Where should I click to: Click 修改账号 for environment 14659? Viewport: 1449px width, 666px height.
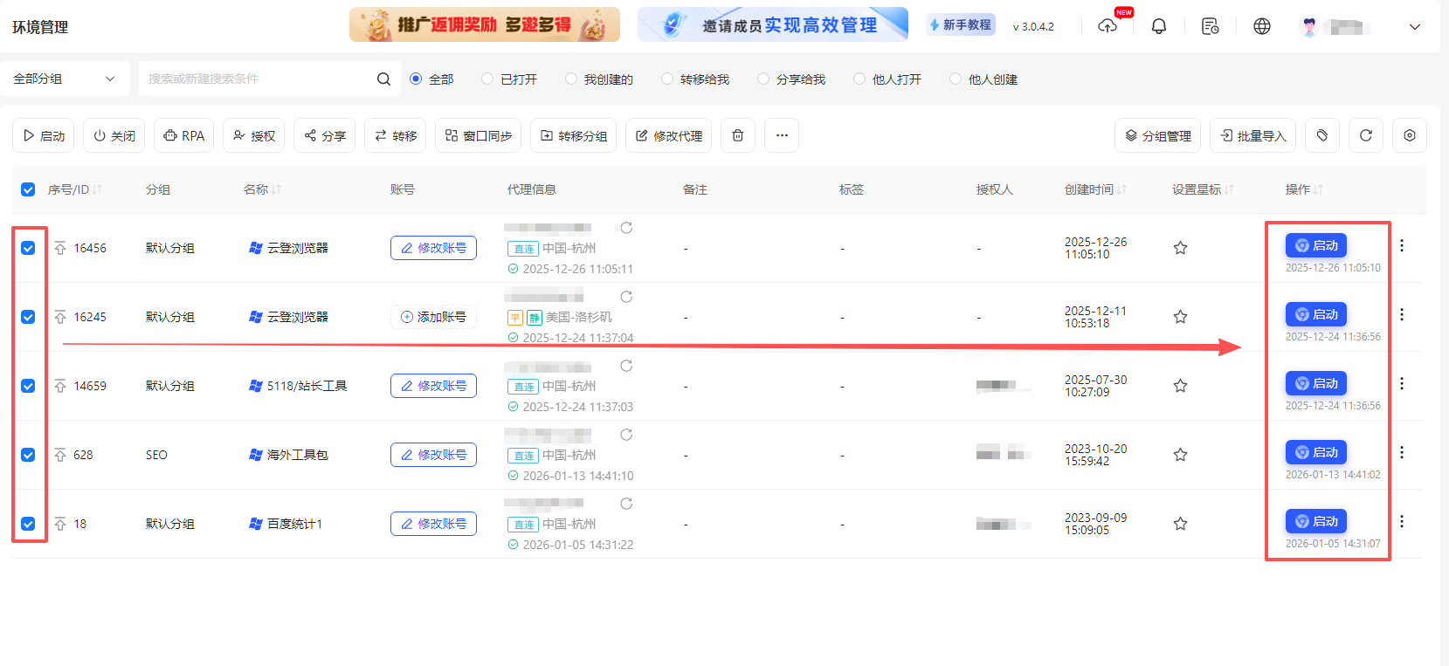pyautogui.click(x=433, y=386)
